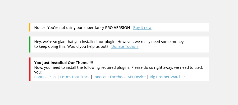Image resolution: width=238 pixels, height=105 pixels.
Task: Open the "Popups R Us" plugin link
Action: tap(45, 77)
